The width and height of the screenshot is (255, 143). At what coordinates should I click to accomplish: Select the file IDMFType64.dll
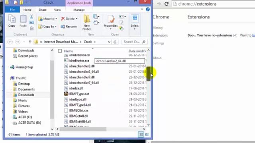click(80, 105)
